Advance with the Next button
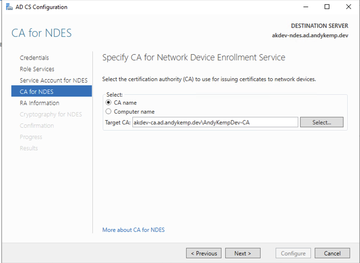Viewport: 360px width, 263px height. (x=243, y=253)
